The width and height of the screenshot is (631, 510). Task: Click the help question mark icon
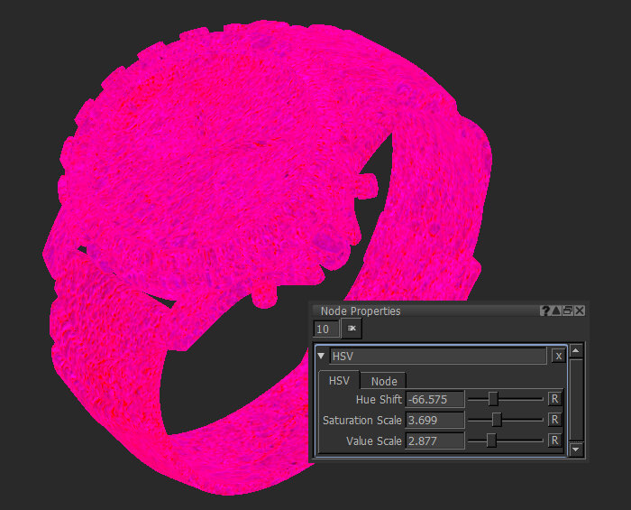click(x=545, y=311)
